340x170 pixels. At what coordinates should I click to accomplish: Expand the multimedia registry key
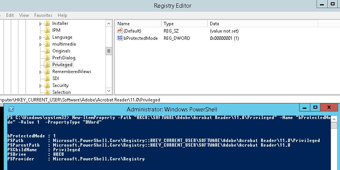tap(41, 44)
